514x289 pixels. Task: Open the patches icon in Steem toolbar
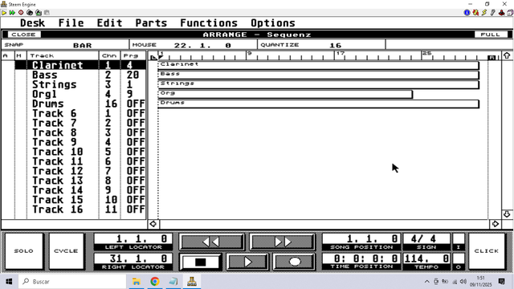[x=475, y=13]
